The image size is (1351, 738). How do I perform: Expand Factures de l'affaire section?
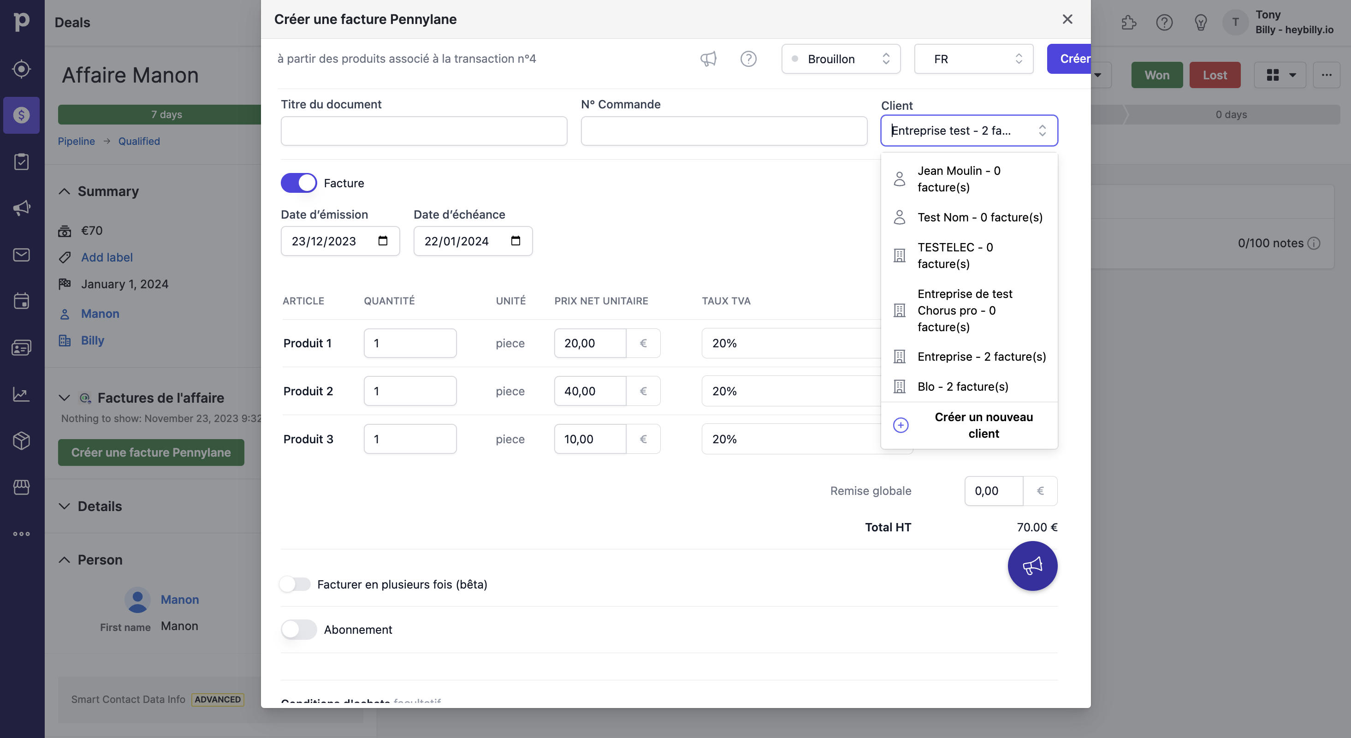coord(64,398)
